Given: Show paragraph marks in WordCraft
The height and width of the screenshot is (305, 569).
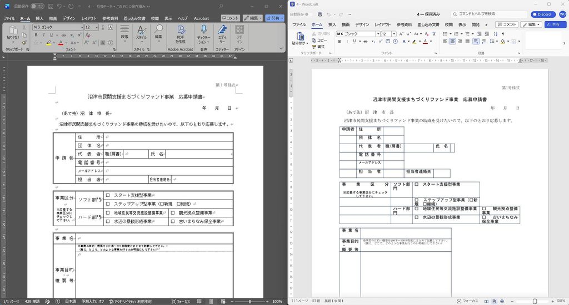Looking at the screenshot, I should coord(503,34).
